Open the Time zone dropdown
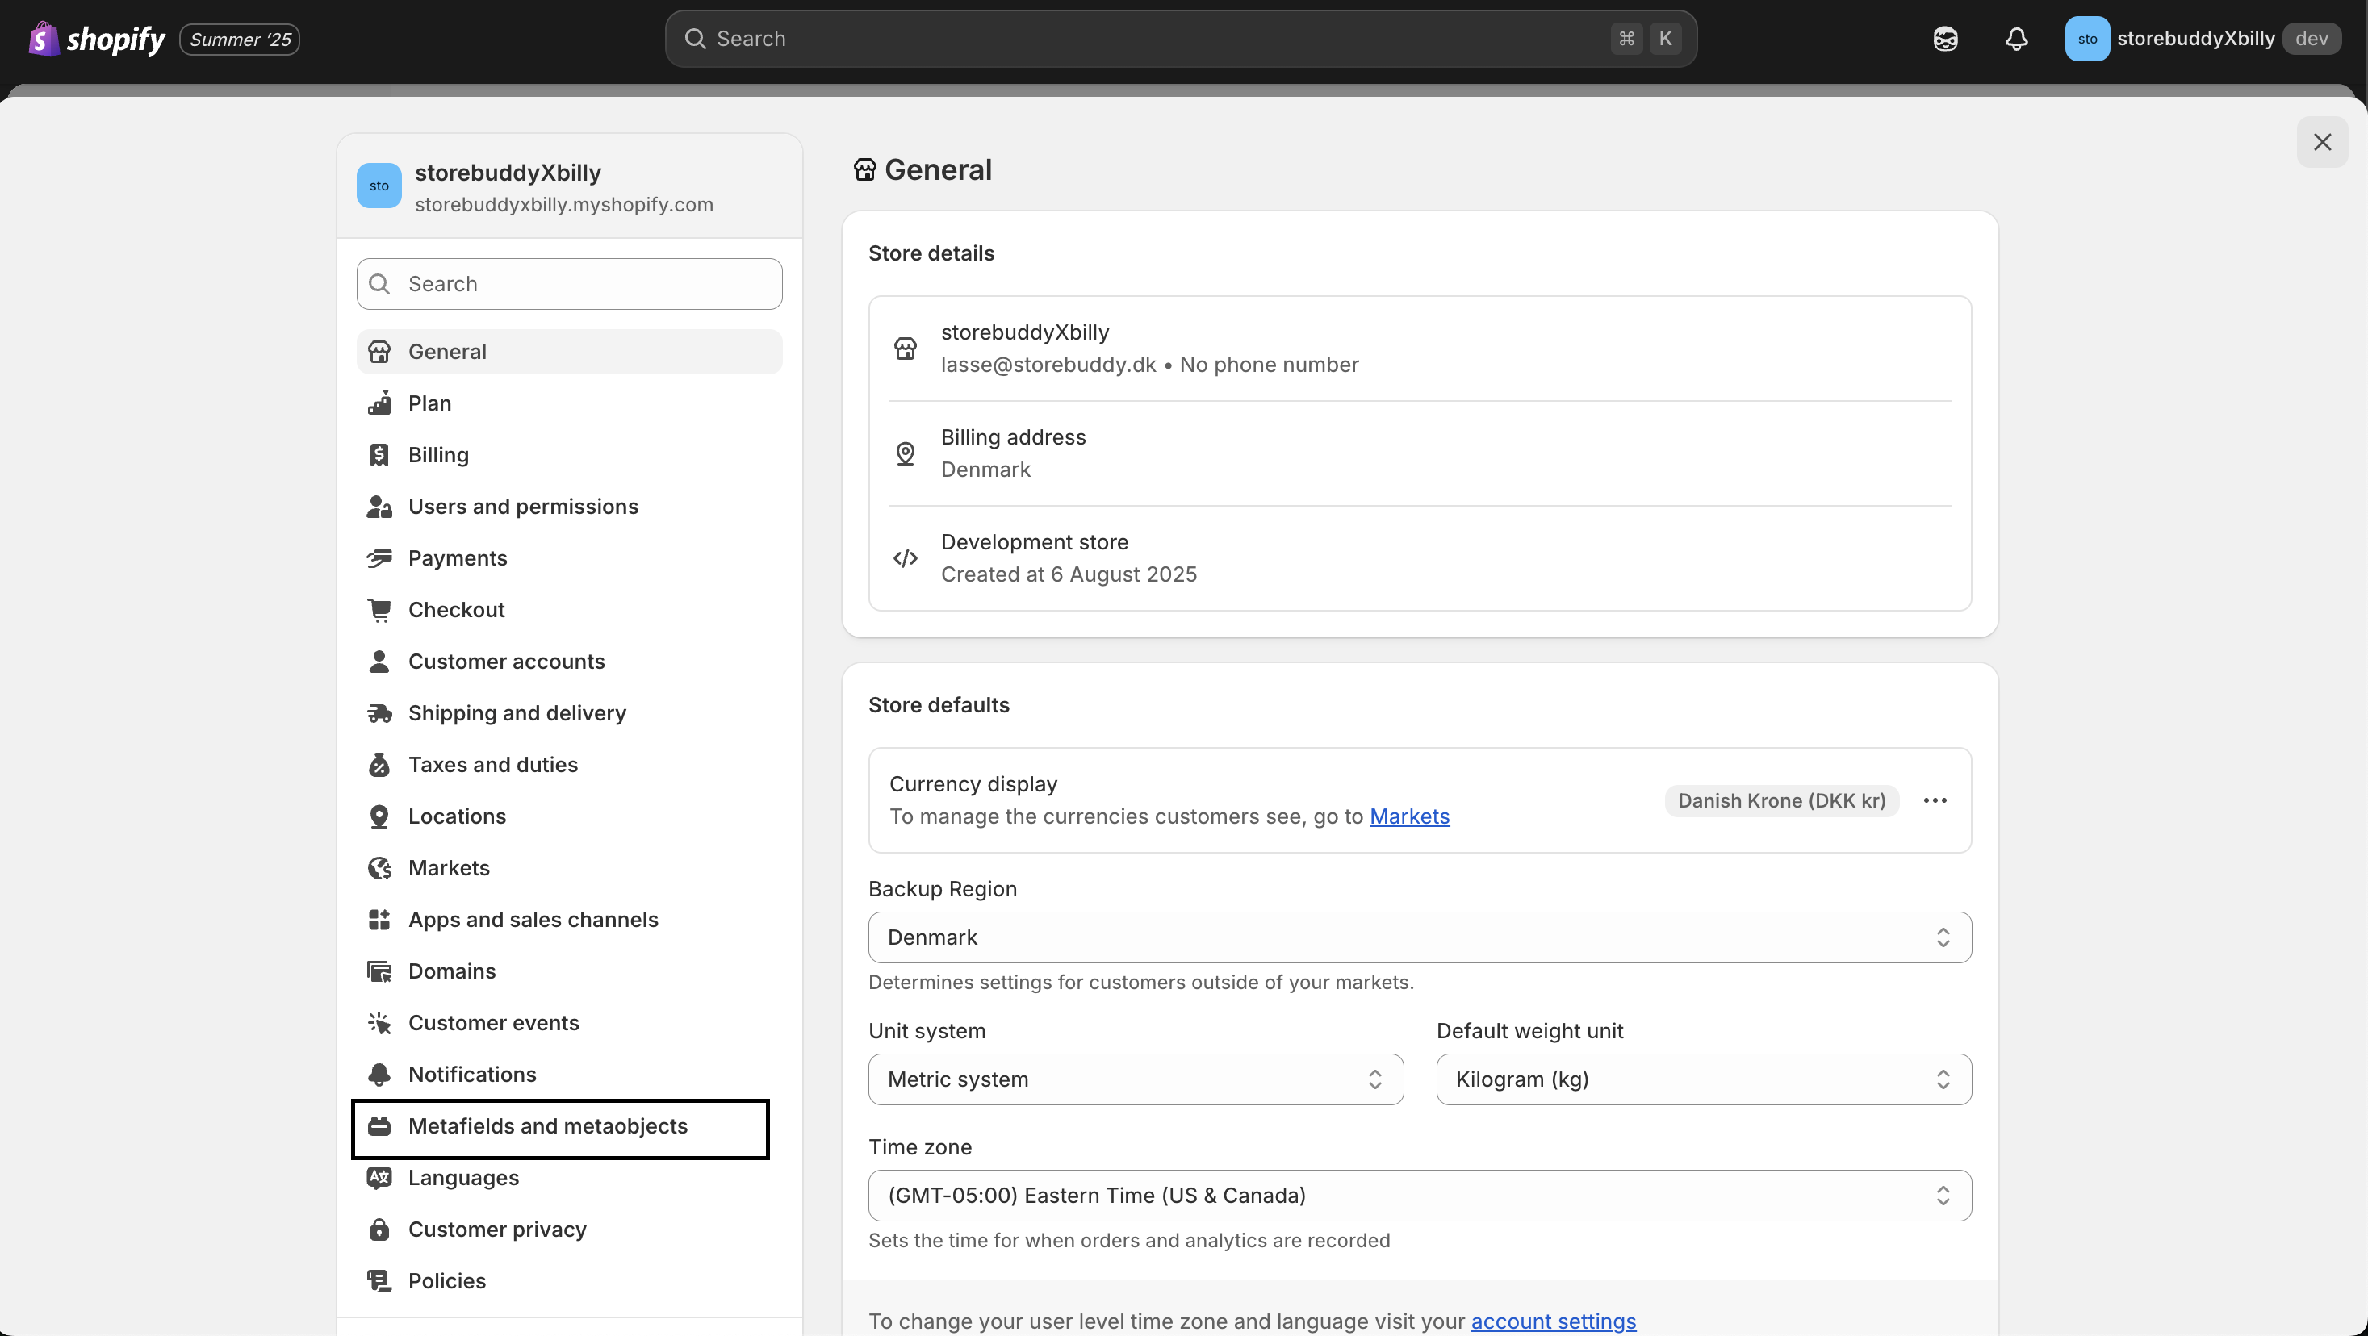Image resolution: width=2368 pixels, height=1336 pixels. click(1420, 1196)
